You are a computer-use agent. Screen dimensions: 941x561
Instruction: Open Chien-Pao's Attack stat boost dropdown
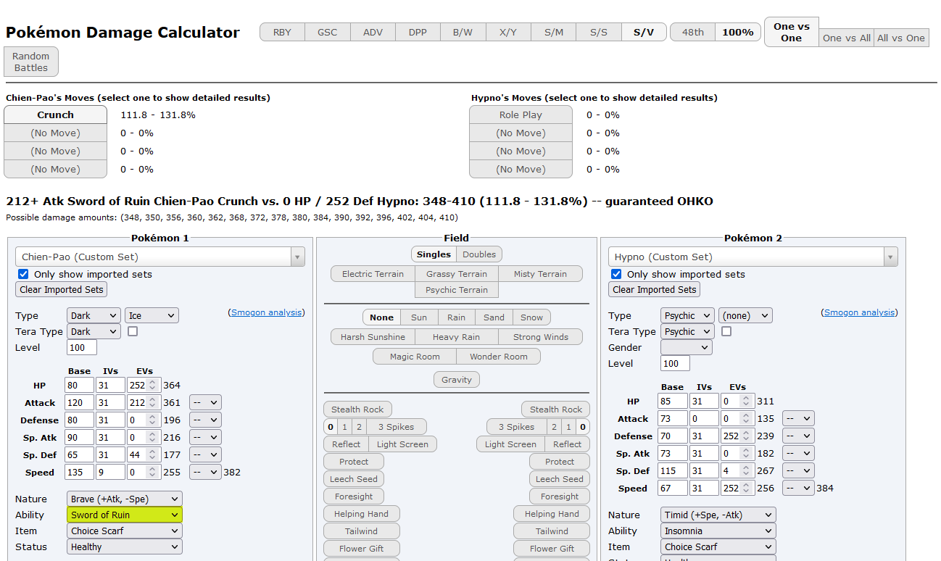[x=205, y=403]
